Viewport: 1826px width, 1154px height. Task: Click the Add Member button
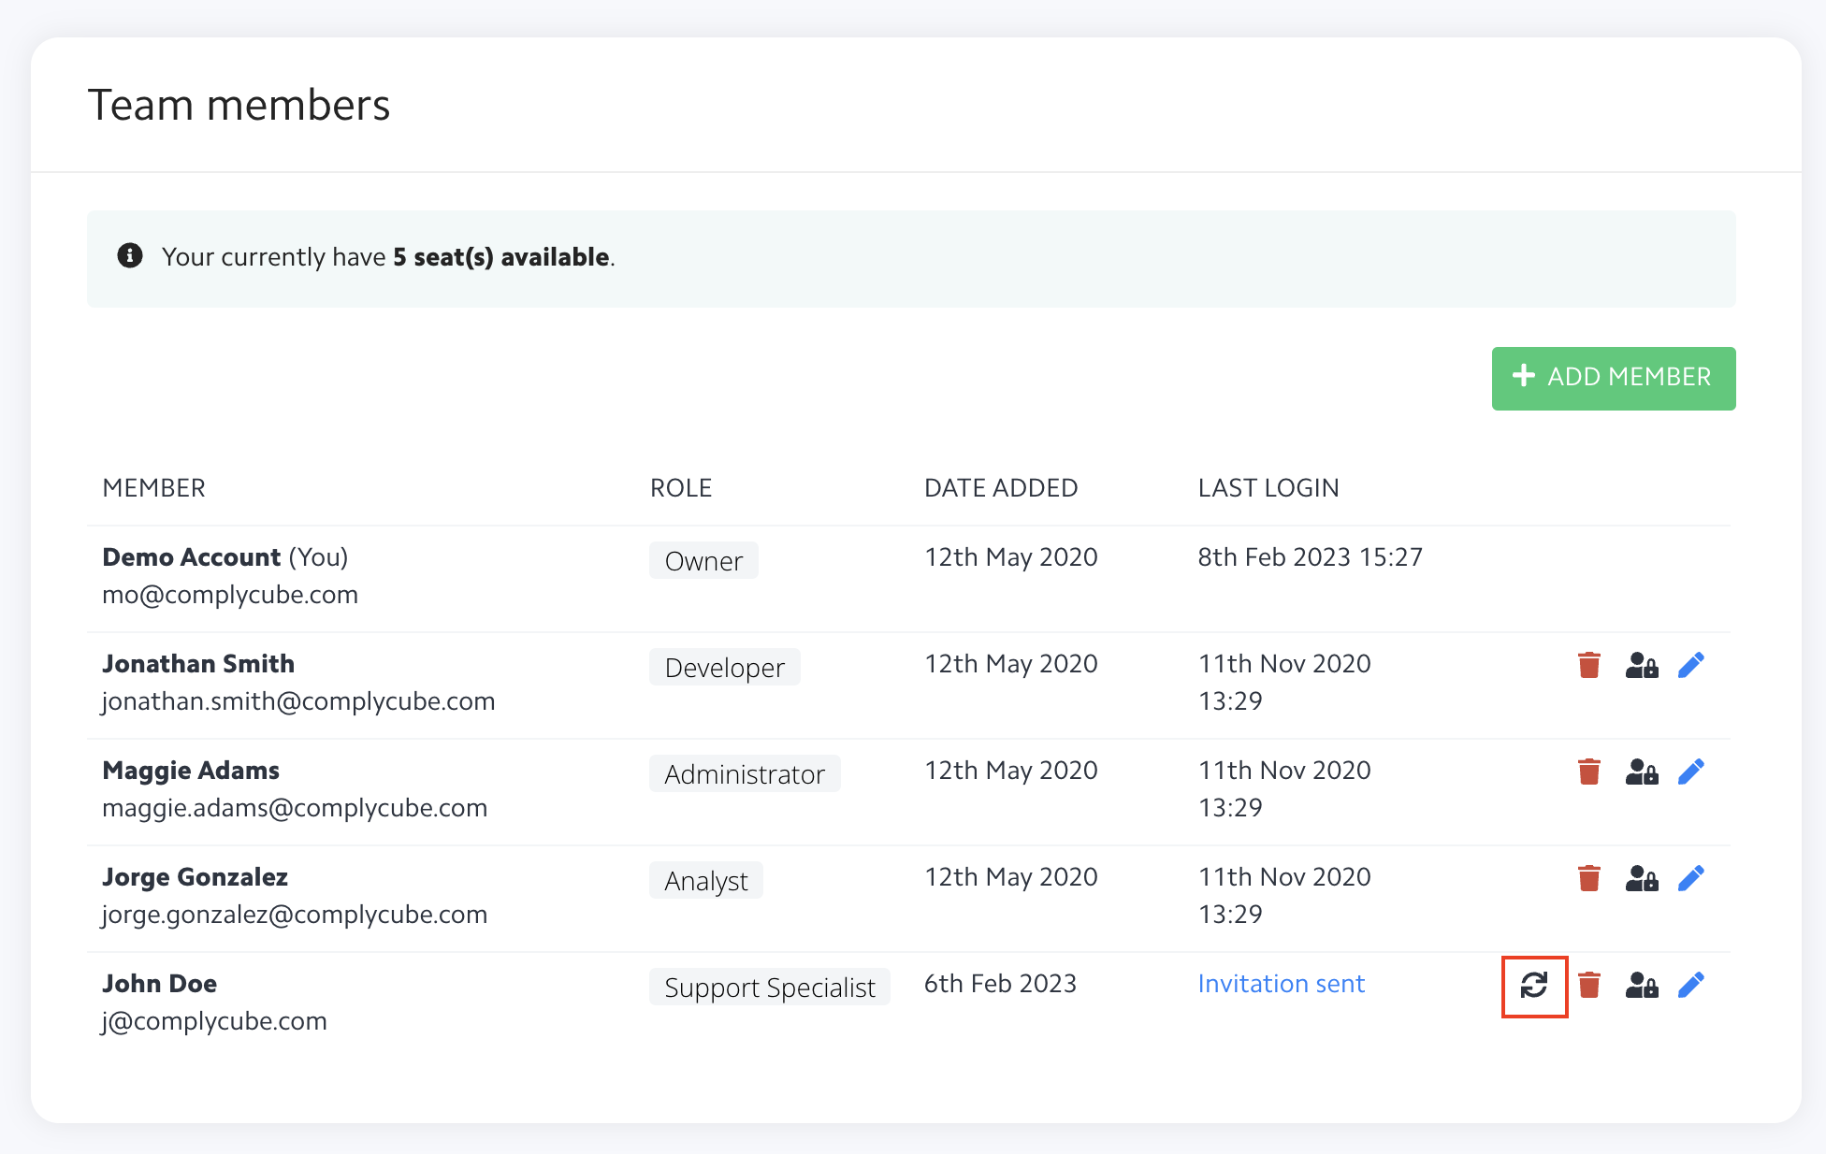pos(1614,378)
